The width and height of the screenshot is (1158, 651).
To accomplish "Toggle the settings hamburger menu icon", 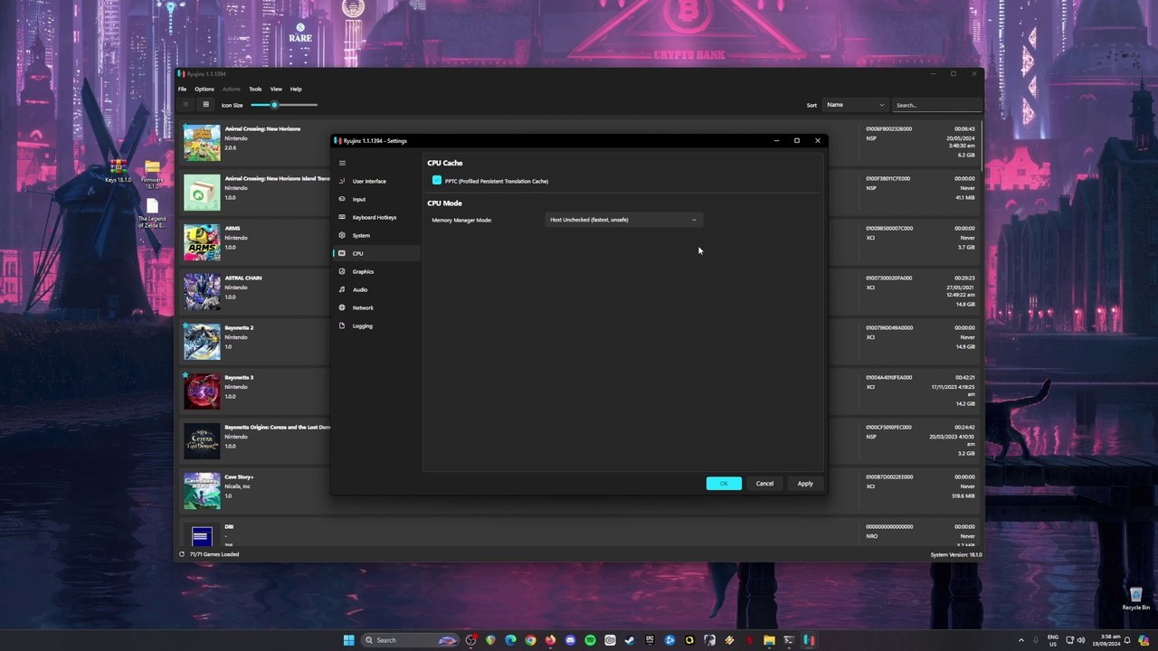I will 342,163.
